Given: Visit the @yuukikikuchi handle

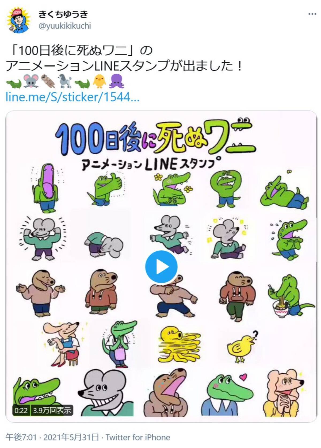Looking at the screenshot, I should [x=65, y=26].
